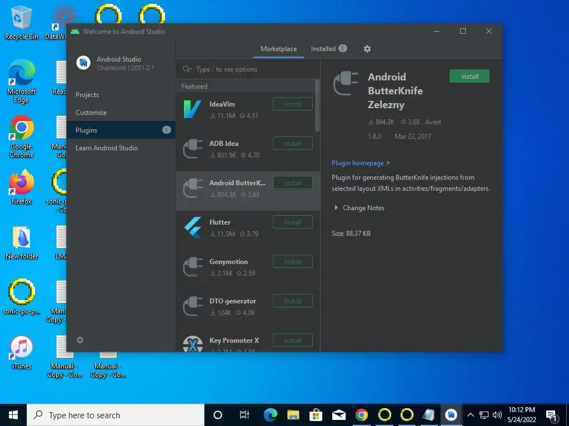The height and width of the screenshot is (426, 569).
Task: Open Microsoft Edge desktop shortcut
Action: coord(22,82)
